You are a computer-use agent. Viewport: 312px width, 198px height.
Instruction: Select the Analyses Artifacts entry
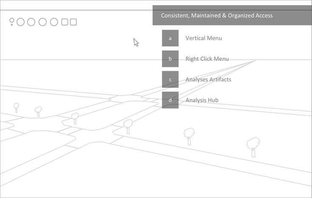click(x=208, y=80)
